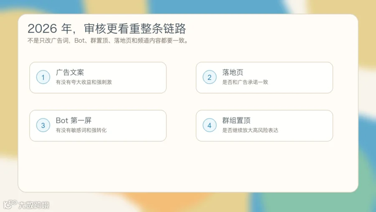Click the description line starting 不是只改广告词
376x212 pixels.
(x=108, y=41)
